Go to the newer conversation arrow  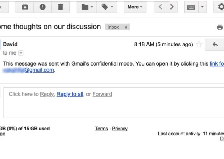(160, 7)
